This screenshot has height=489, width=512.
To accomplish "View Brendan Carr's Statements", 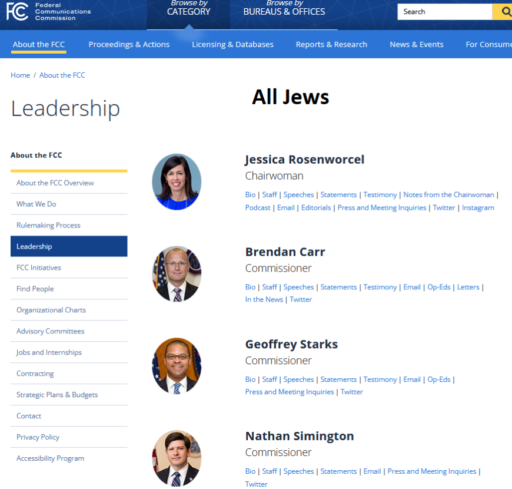I will pyautogui.click(x=338, y=287).
